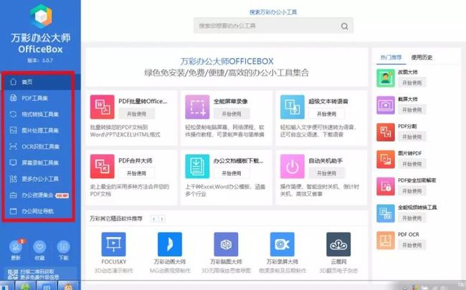Screen dimensions: 466x290
Task: Start using 截屏大师
Action: pos(412,110)
